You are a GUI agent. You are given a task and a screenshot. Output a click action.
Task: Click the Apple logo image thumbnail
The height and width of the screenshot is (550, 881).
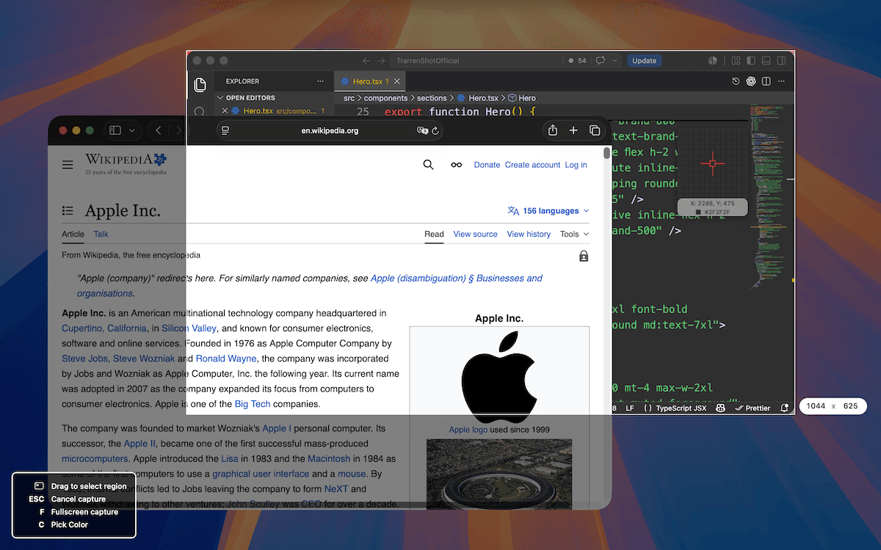point(499,375)
